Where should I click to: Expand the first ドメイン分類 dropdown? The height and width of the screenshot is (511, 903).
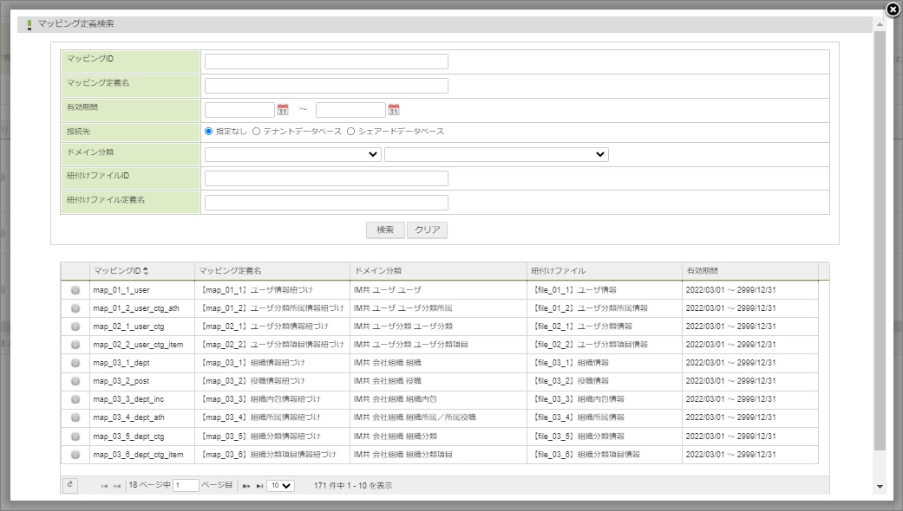coord(293,154)
